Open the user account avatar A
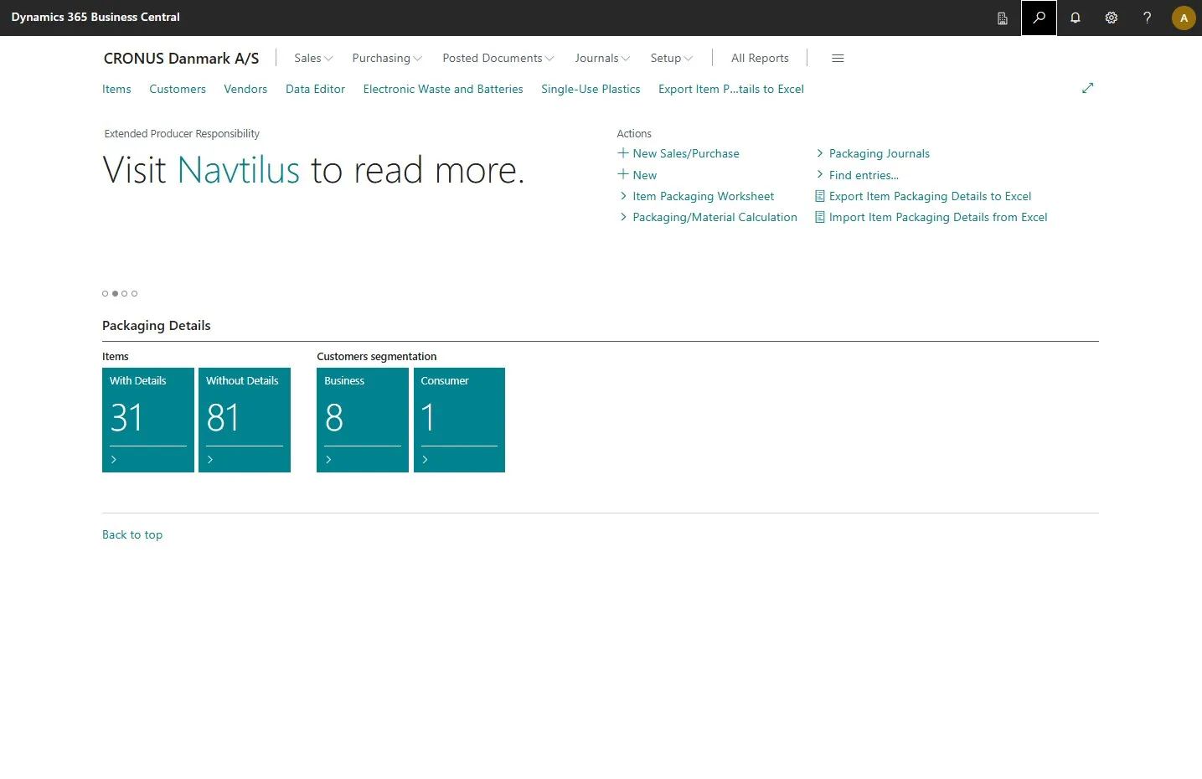The width and height of the screenshot is (1202, 779). 1184,18
